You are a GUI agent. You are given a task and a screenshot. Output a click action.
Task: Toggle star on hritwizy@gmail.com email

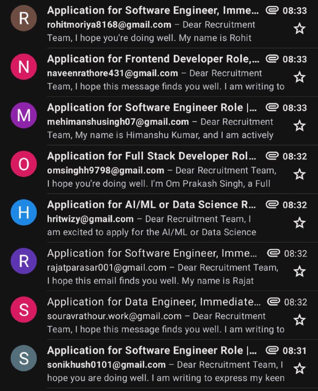click(299, 223)
